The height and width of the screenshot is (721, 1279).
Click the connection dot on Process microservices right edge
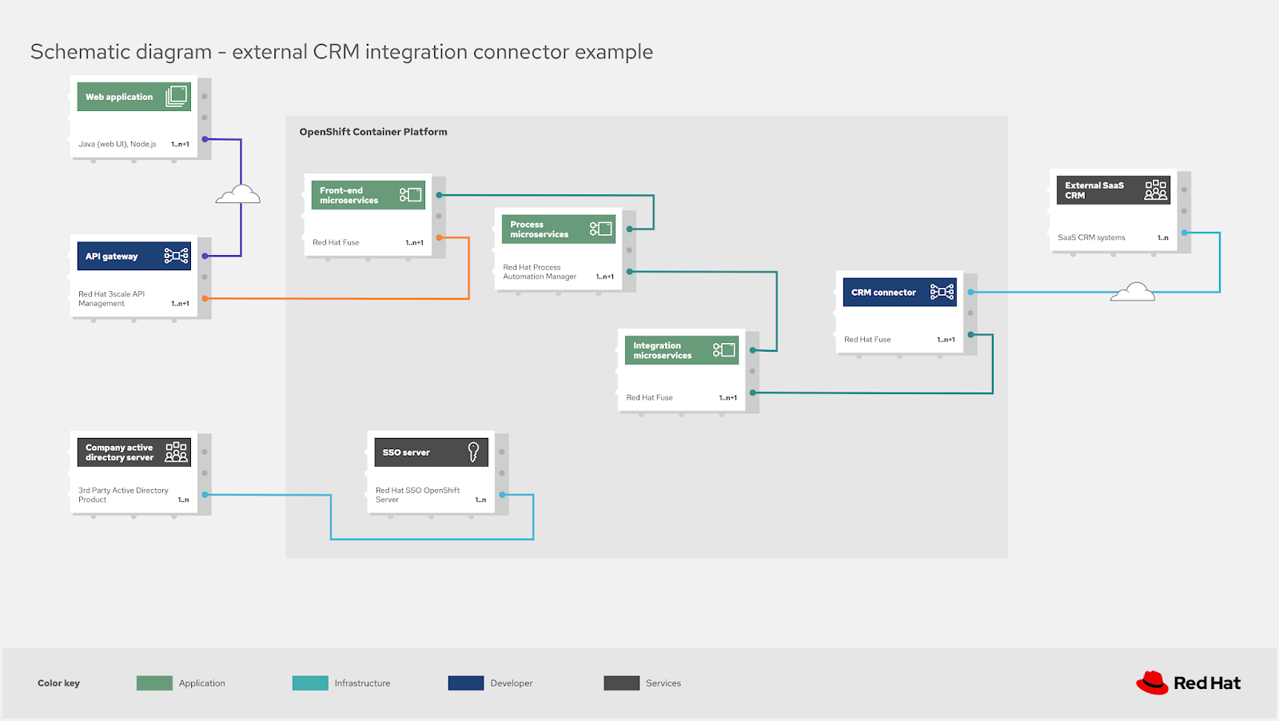pyautogui.click(x=630, y=228)
